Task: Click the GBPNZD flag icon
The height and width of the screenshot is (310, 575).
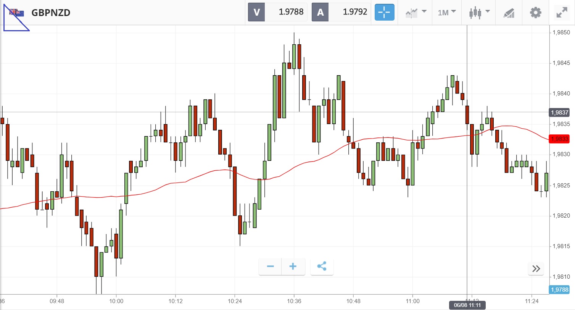Action: (x=17, y=13)
